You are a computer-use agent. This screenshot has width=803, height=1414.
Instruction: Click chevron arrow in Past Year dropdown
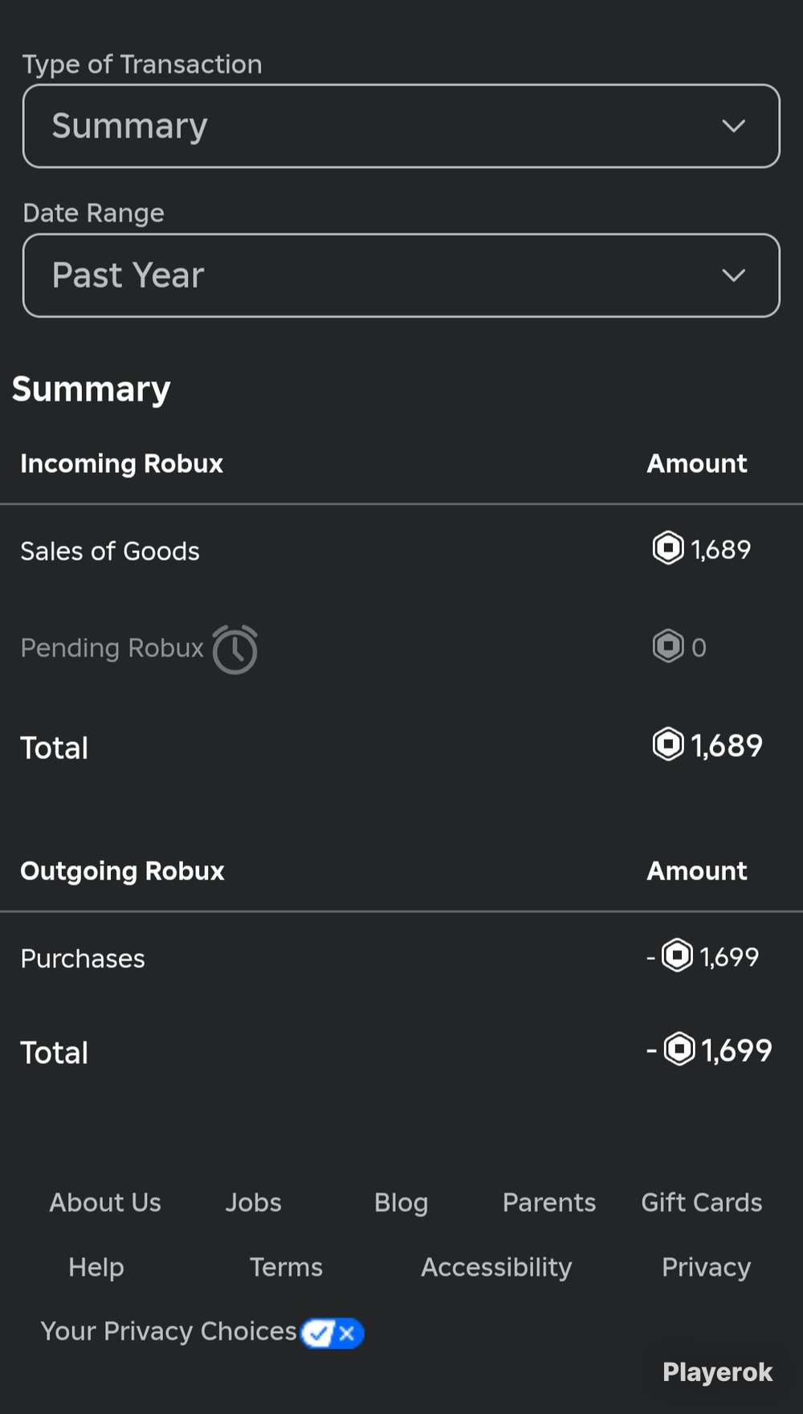733,275
